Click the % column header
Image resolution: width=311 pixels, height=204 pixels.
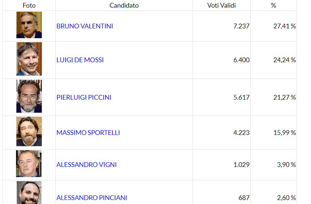[274, 5]
